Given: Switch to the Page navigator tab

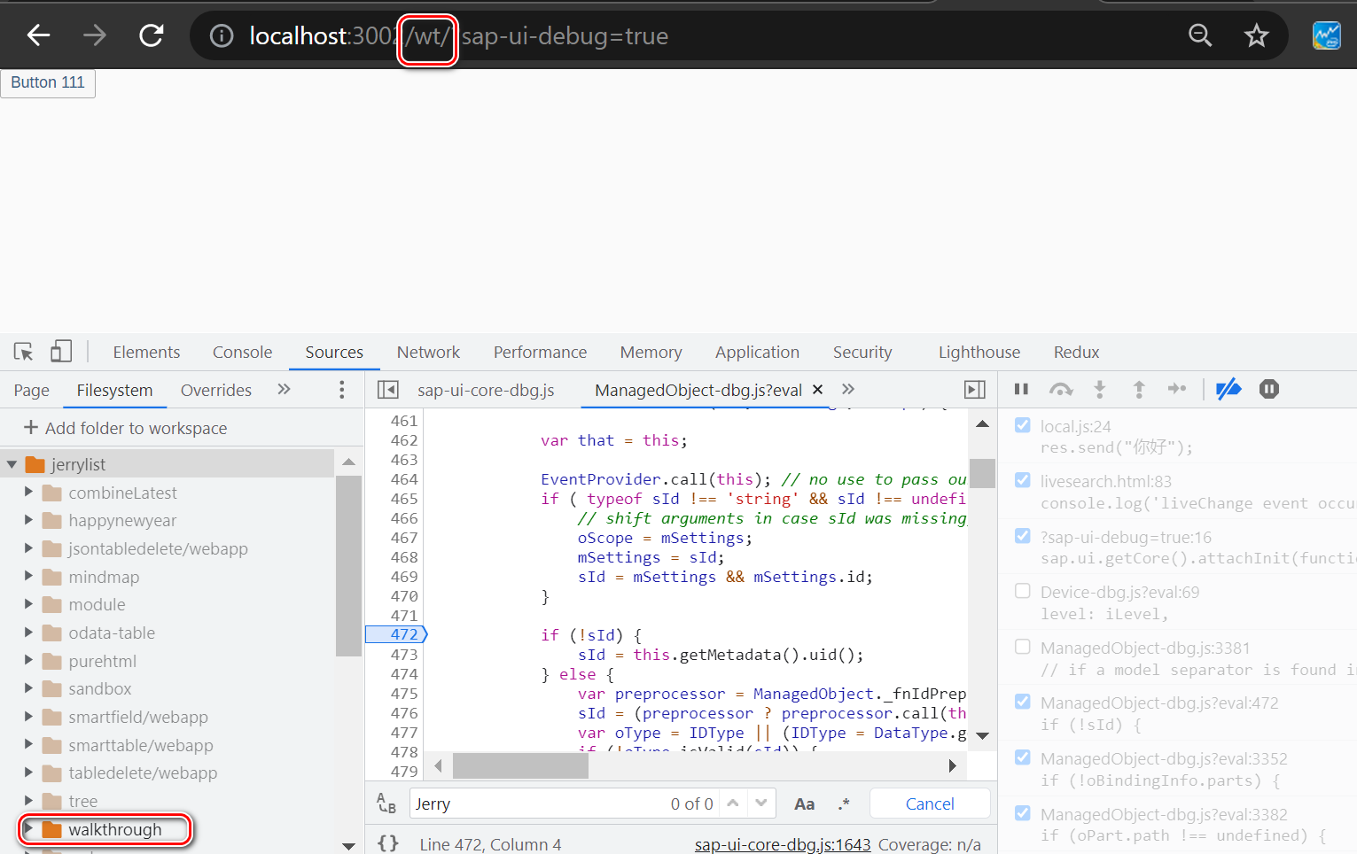Looking at the screenshot, I should (31, 390).
